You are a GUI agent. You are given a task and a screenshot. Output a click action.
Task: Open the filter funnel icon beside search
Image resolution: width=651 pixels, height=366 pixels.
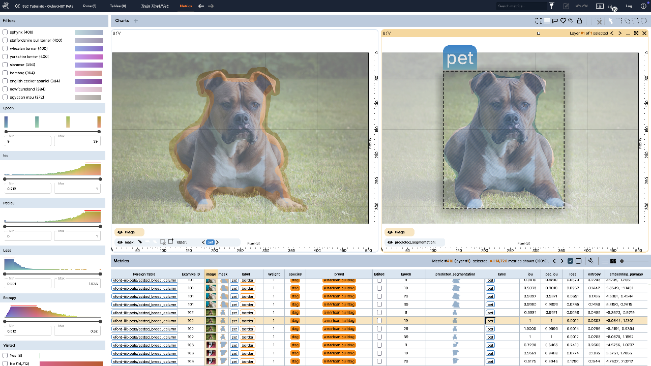point(552,6)
